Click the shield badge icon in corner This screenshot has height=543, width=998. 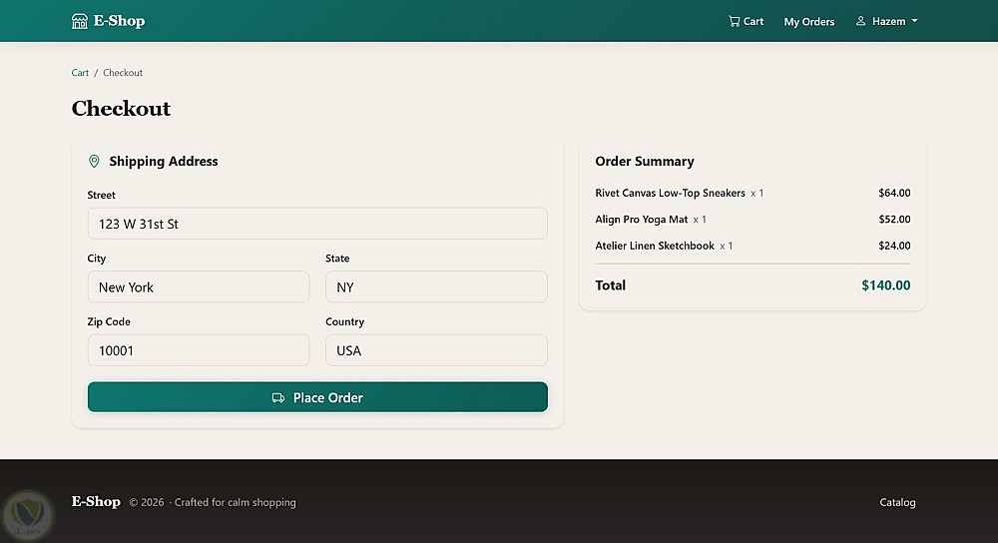(27, 515)
